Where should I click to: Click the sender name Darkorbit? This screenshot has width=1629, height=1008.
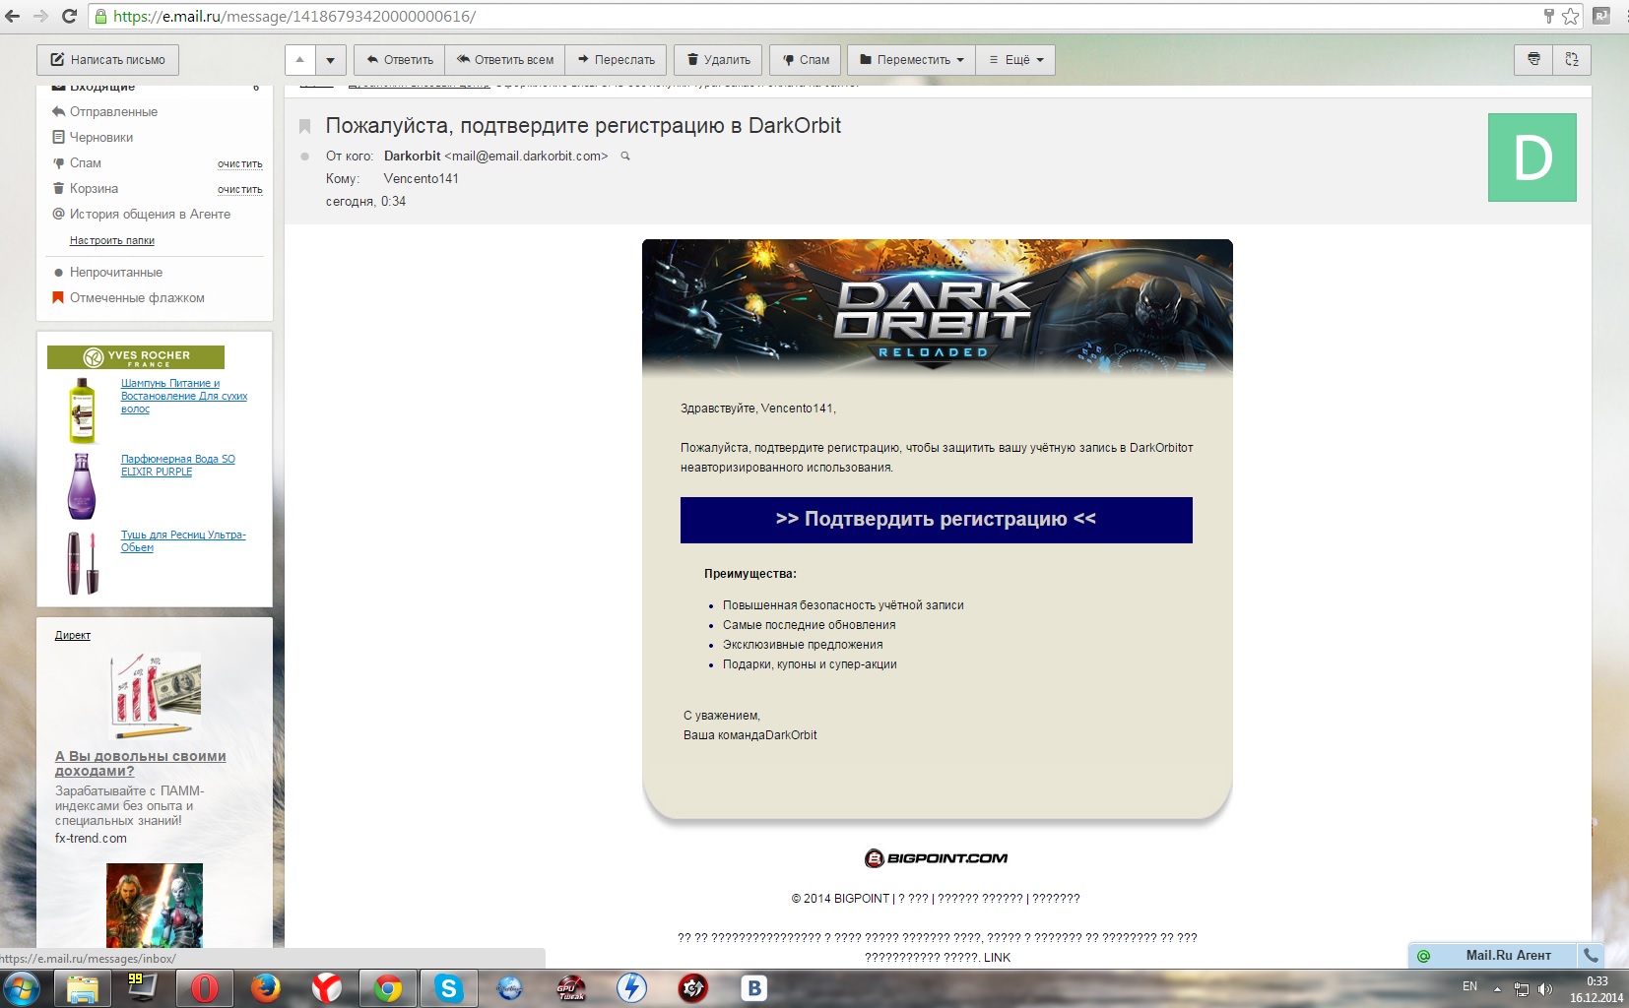[x=412, y=156]
